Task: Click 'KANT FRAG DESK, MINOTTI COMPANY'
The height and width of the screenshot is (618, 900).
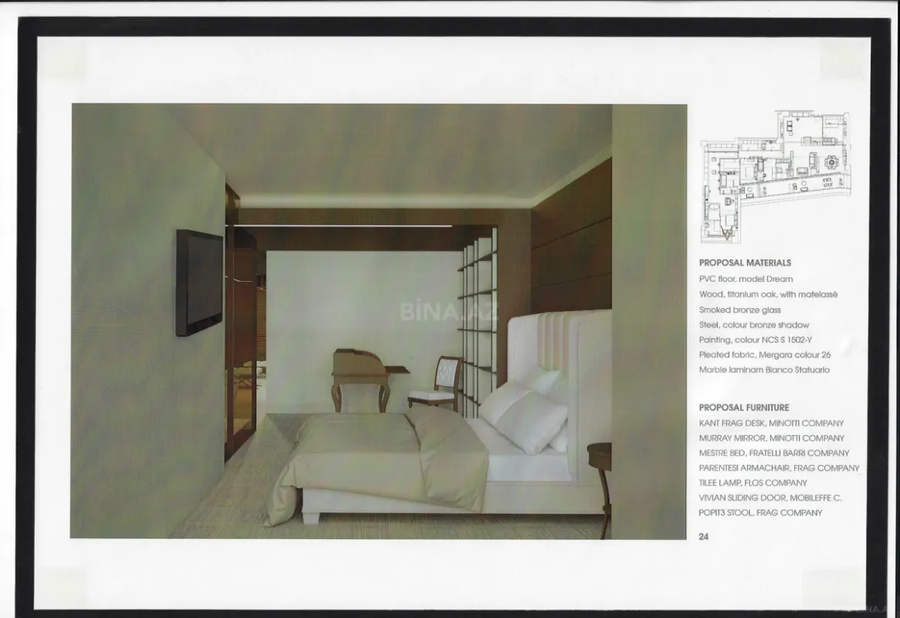Action: (772, 423)
